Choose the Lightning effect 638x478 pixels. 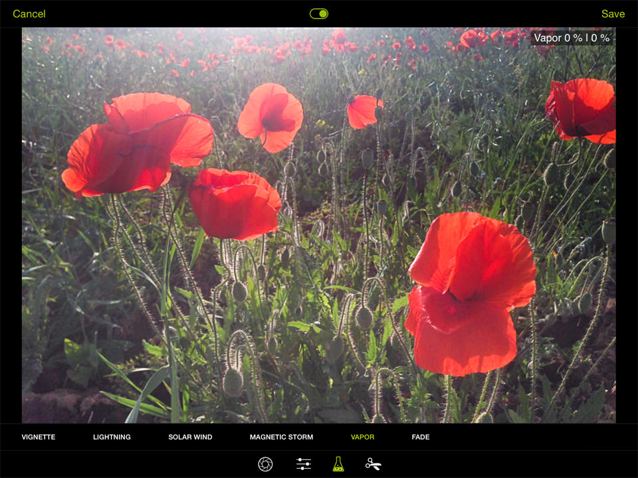point(112,437)
